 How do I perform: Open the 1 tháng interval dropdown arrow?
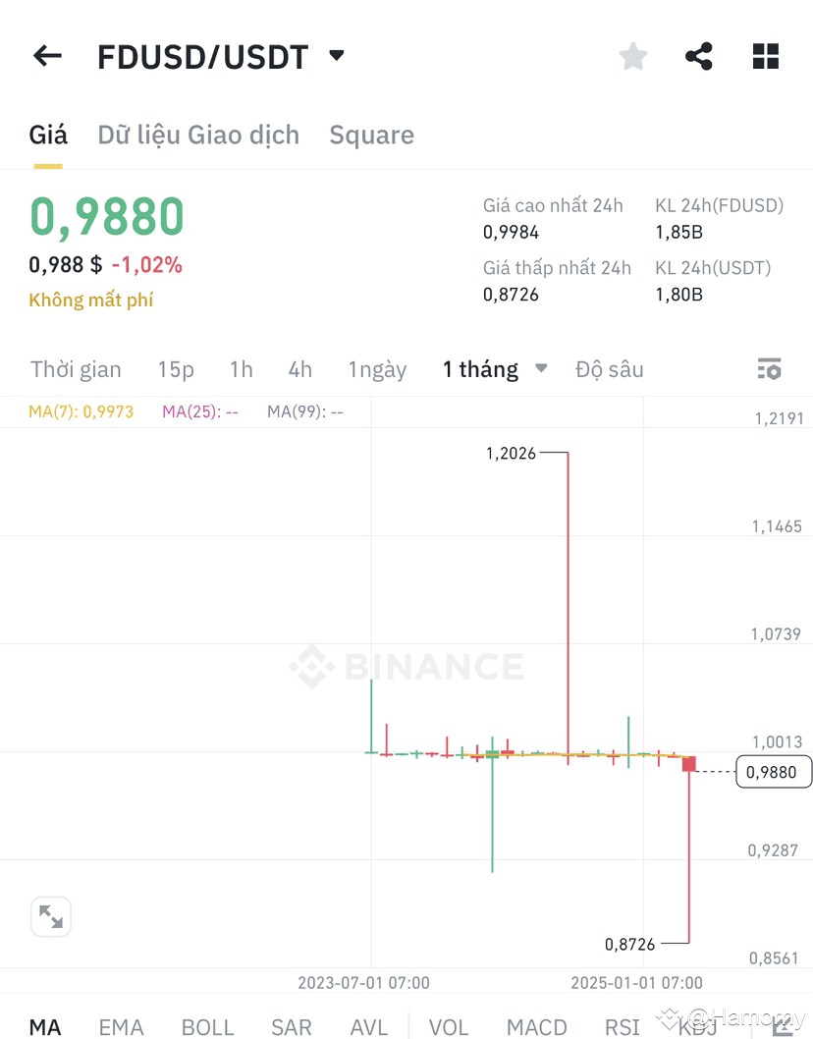541,367
